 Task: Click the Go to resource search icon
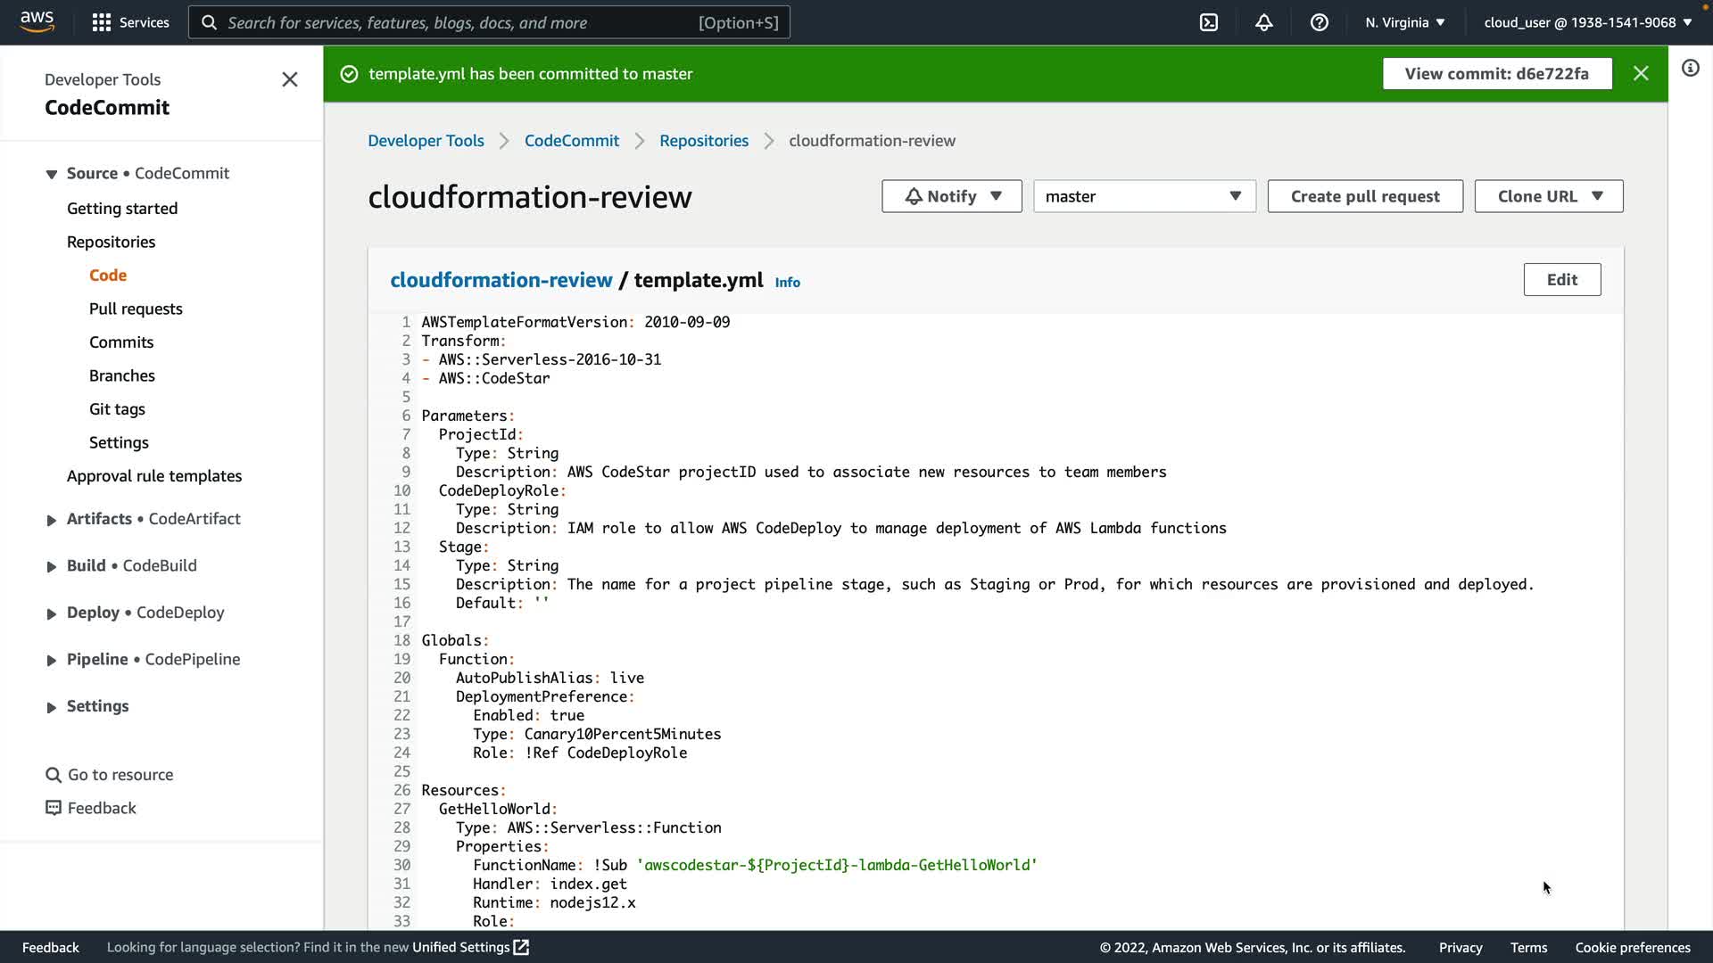(54, 775)
